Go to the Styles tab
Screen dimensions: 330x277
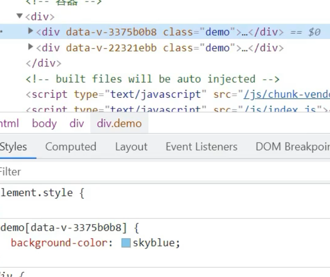(x=13, y=147)
